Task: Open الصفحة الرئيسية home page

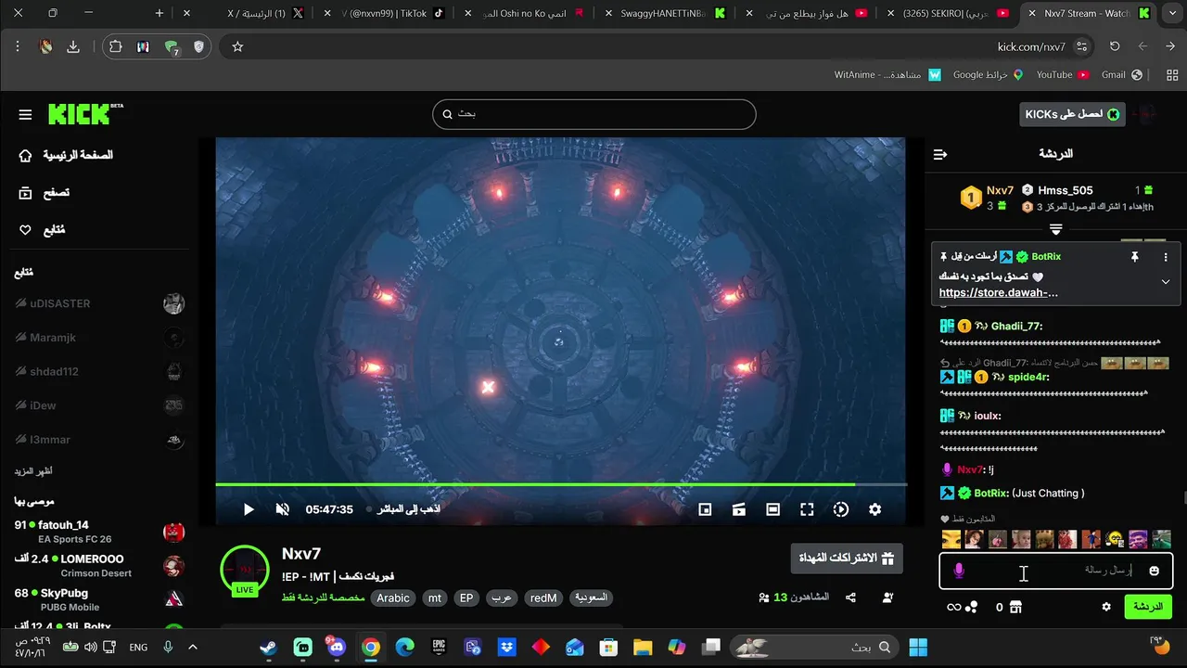Action: point(67,155)
